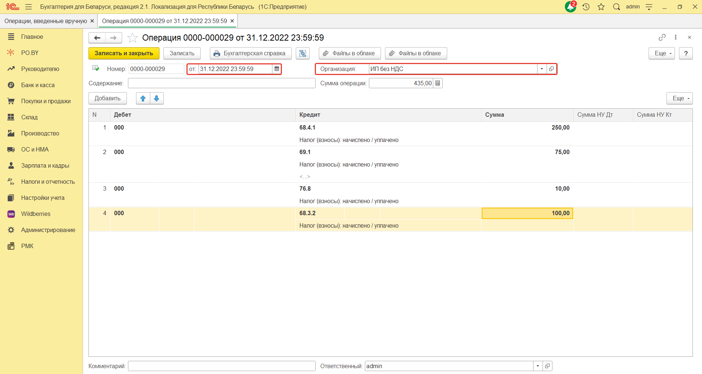The width and height of the screenshot is (702, 374).
Task: Click the document structure icon button
Action: point(303,53)
